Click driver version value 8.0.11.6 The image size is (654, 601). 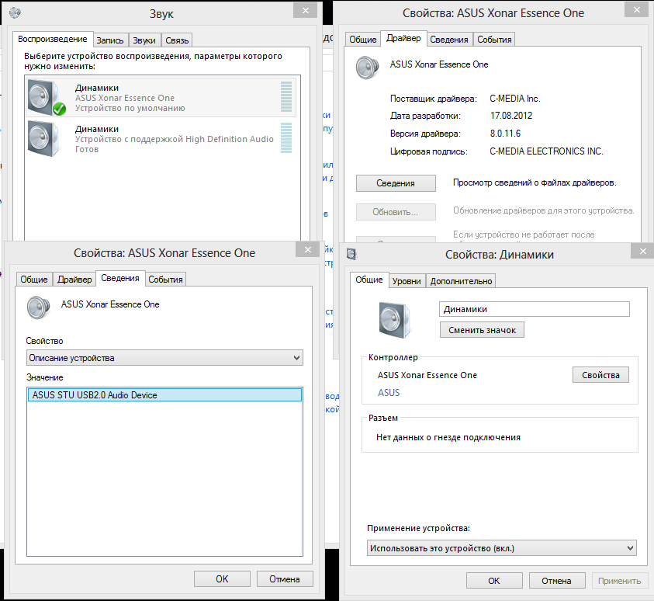coord(505,134)
